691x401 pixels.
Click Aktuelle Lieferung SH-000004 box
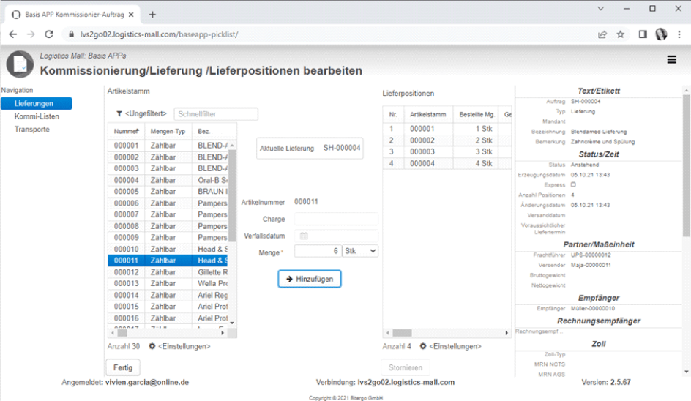(310, 148)
